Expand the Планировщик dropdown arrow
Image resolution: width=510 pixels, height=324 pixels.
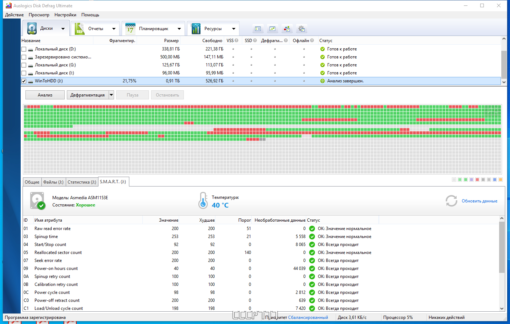pos(179,29)
